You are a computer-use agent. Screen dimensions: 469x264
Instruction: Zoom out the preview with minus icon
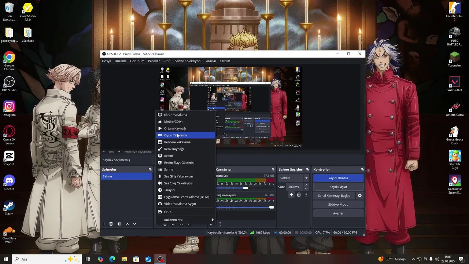pyautogui.click(x=104, y=152)
